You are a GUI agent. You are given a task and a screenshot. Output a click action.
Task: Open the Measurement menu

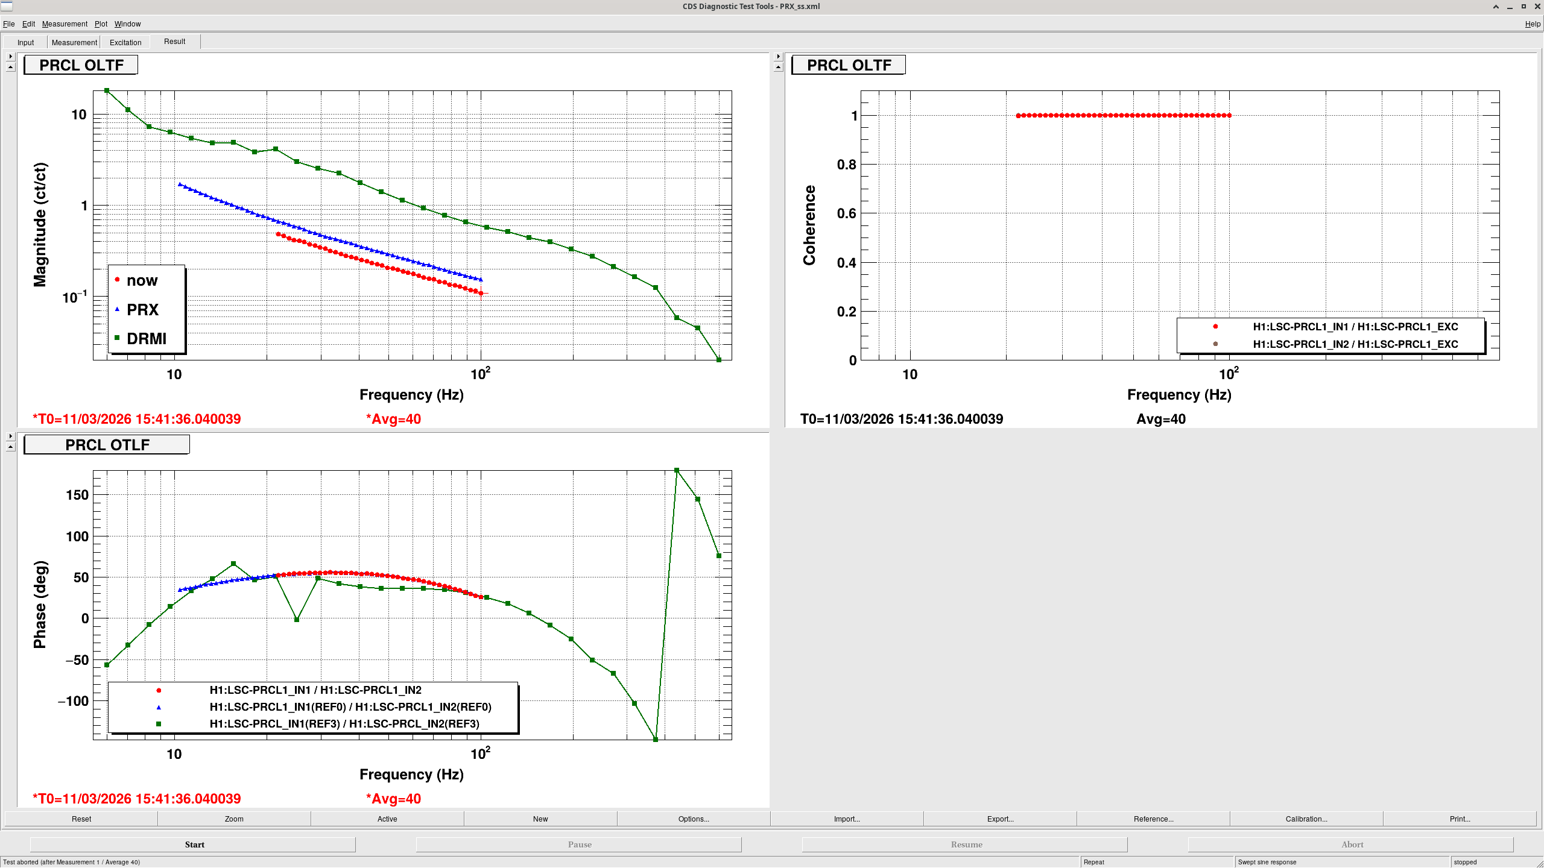(x=65, y=24)
